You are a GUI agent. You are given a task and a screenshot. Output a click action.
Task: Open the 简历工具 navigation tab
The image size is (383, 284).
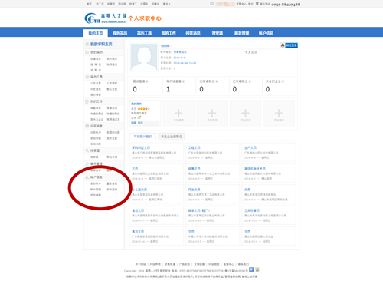[x=144, y=33]
